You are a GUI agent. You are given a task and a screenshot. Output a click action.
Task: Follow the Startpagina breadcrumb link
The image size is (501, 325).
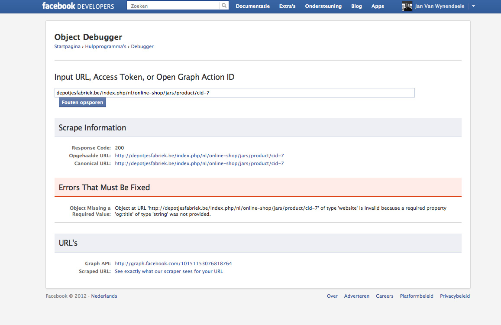point(68,46)
